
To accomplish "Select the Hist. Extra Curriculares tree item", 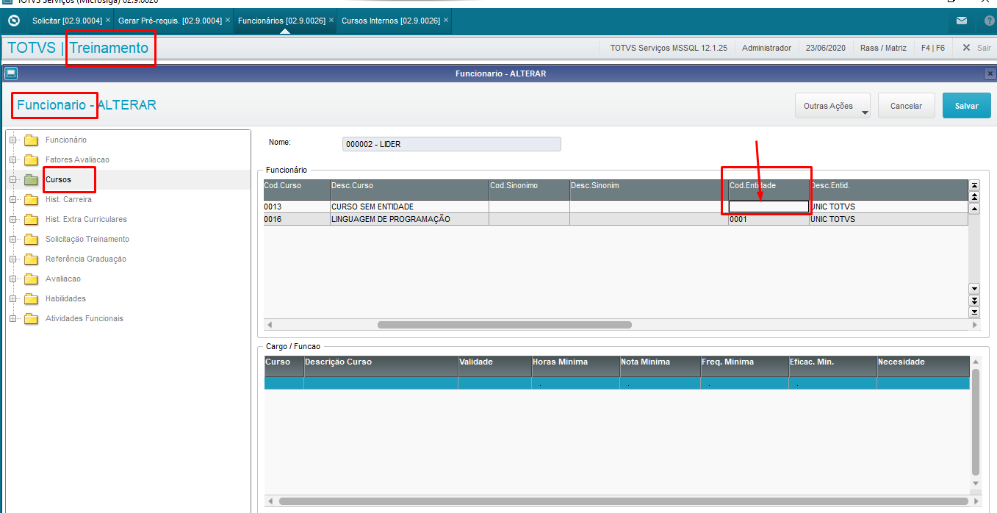I will (x=86, y=219).
